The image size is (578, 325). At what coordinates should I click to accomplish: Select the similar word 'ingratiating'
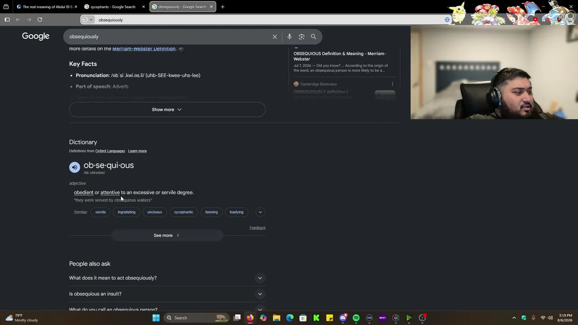pos(126,212)
